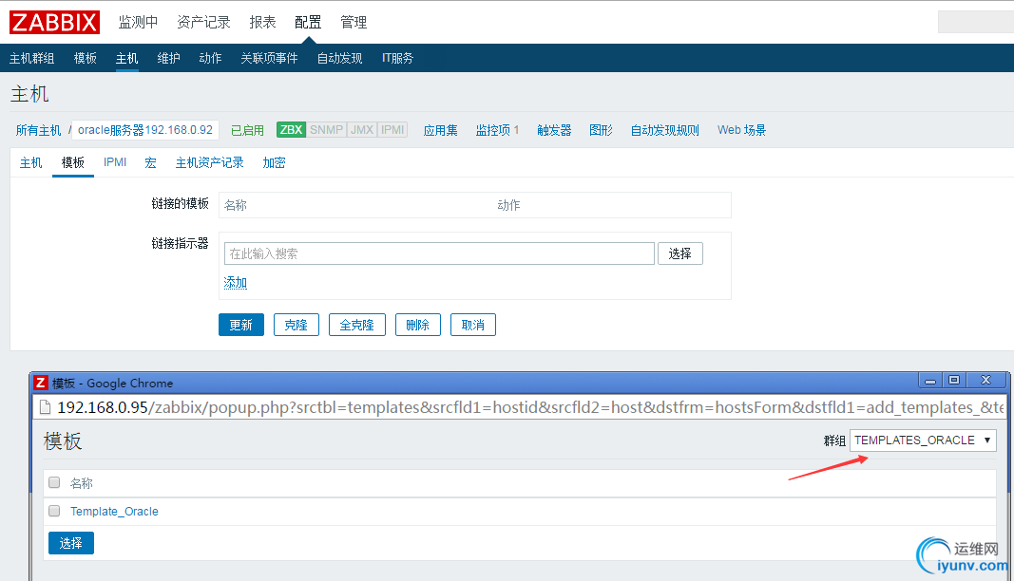Go to 维护 submenu

169,58
